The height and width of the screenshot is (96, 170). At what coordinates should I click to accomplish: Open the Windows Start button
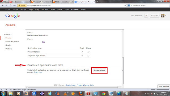3,94
